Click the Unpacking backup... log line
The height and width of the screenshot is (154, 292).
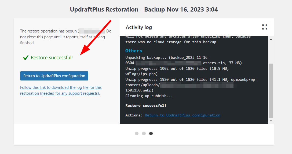pos(184,60)
